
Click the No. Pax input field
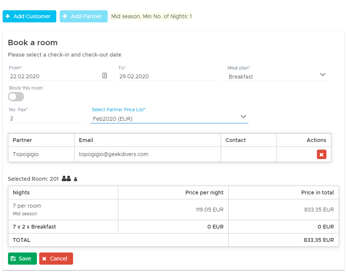click(45, 118)
